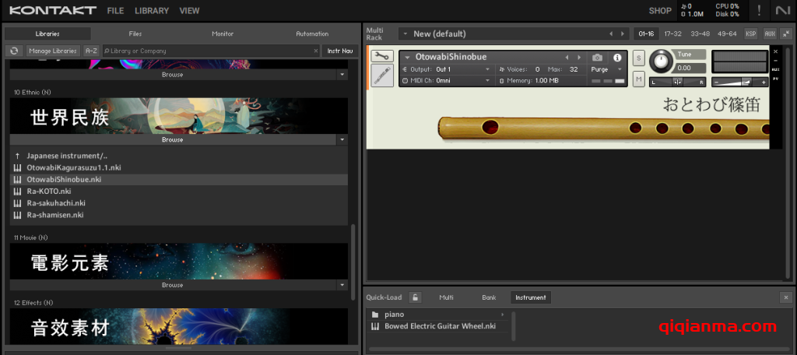Toggle the A-Z library sorting
This screenshot has height=355, width=797.
pyautogui.click(x=91, y=51)
